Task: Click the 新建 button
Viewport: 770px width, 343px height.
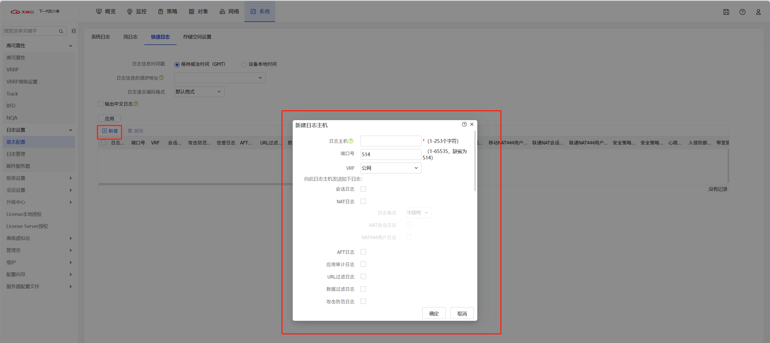Action: click(x=110, y=131)
